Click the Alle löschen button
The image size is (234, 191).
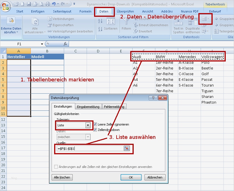tap(62, 177)
